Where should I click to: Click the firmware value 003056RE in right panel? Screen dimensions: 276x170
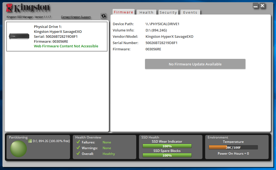click(153, 49)
